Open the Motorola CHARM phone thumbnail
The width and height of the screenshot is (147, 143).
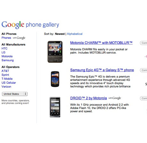tap(55, 52)
